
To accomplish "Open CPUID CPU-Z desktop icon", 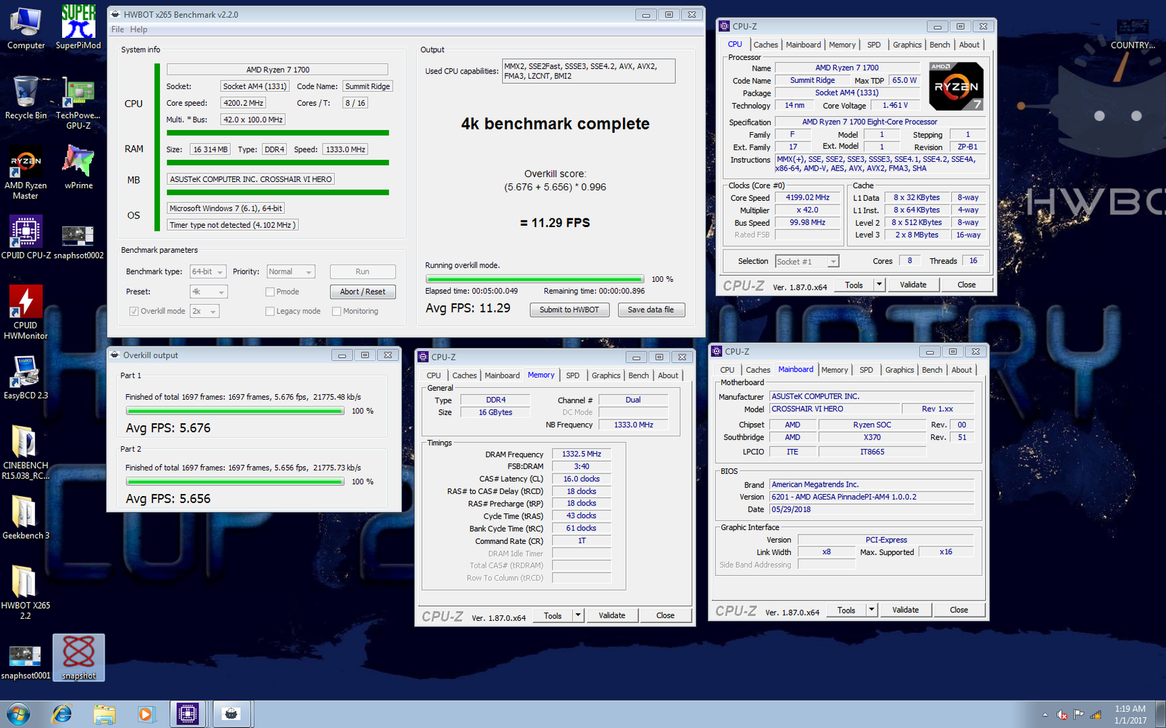I will click(x=26, y=237).
